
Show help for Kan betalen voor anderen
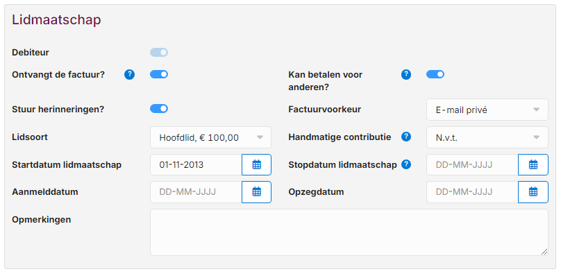point(406,75)
